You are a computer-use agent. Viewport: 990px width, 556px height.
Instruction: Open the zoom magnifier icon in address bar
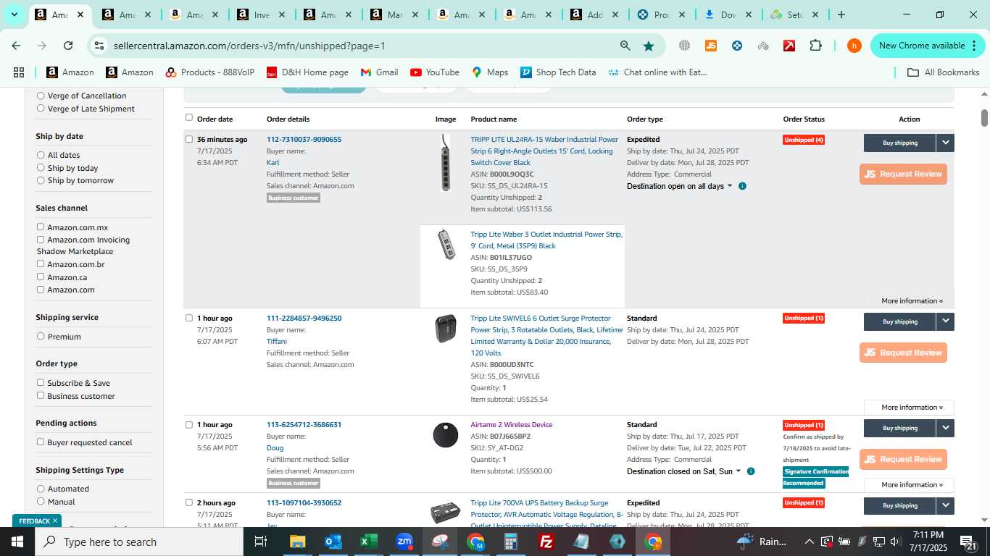[x=625, y=46]
